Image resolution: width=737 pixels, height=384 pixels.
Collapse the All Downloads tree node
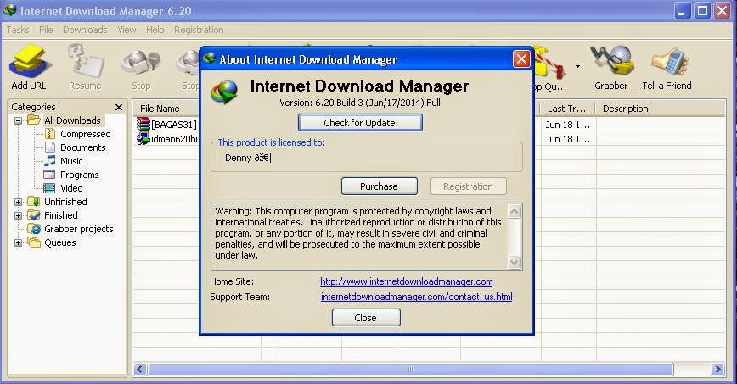coord(18,120)
